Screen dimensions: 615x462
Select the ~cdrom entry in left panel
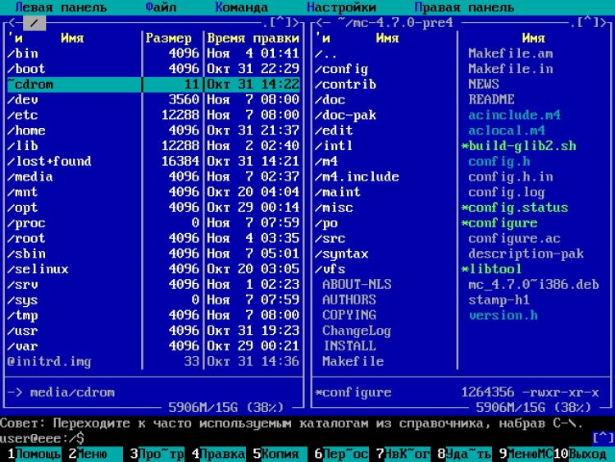[x=31, y=85]
